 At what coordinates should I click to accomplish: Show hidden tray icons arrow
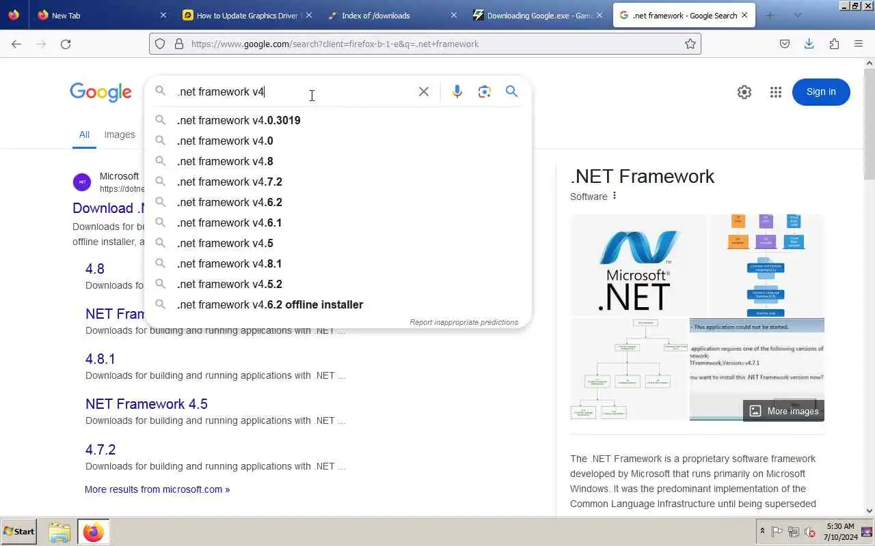coord(762,531)
